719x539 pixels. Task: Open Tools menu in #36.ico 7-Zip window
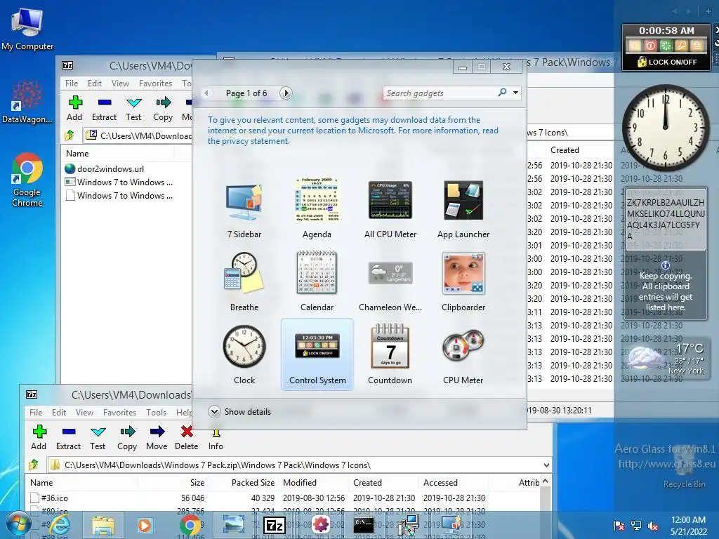157,413
